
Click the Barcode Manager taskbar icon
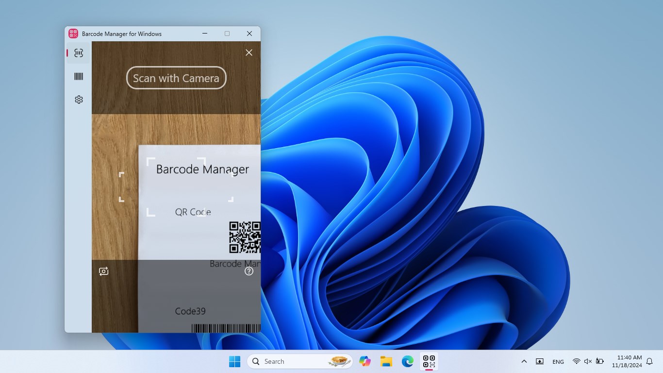(429, 361)
